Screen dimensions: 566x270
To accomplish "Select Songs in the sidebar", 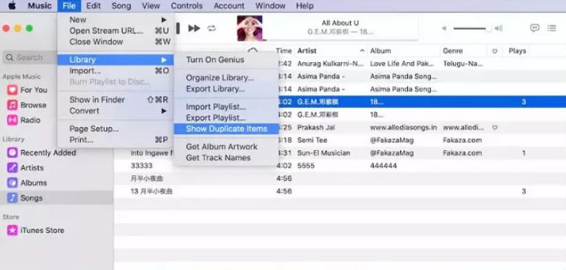I will coord(56,198).
